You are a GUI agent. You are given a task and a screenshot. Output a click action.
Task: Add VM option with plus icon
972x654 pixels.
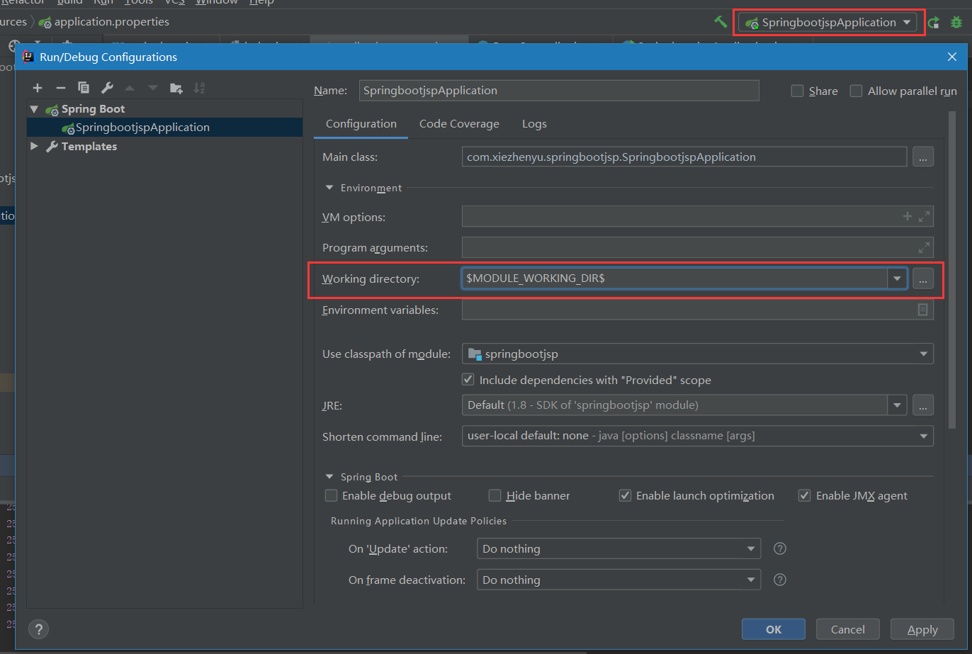[x=907, y=217]
